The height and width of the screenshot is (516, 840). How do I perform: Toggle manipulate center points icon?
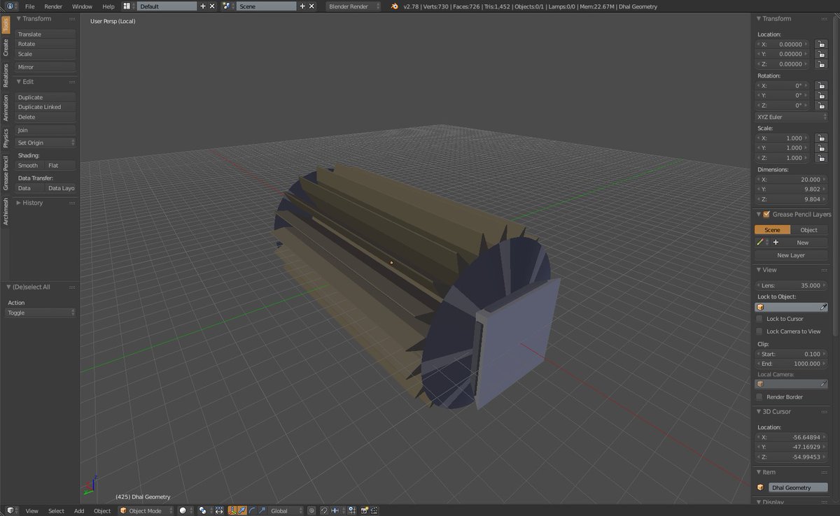coord(219,510)
